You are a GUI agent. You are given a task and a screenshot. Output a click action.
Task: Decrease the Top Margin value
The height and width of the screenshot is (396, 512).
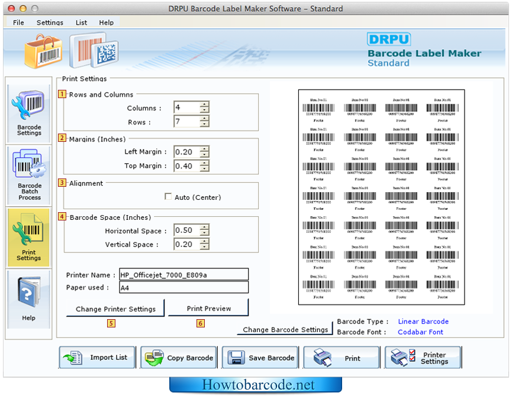204,168
